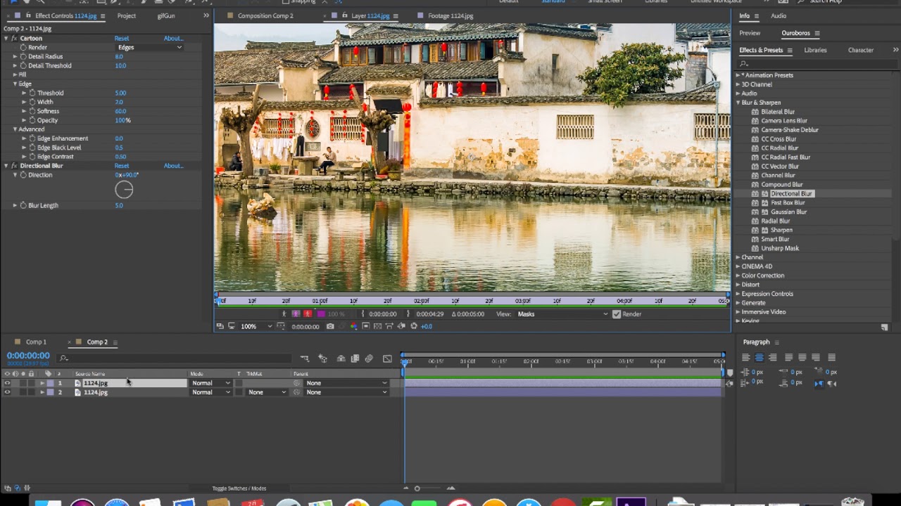
Task: Click the left align text icon in Paragraph
Action: (745, 358)
